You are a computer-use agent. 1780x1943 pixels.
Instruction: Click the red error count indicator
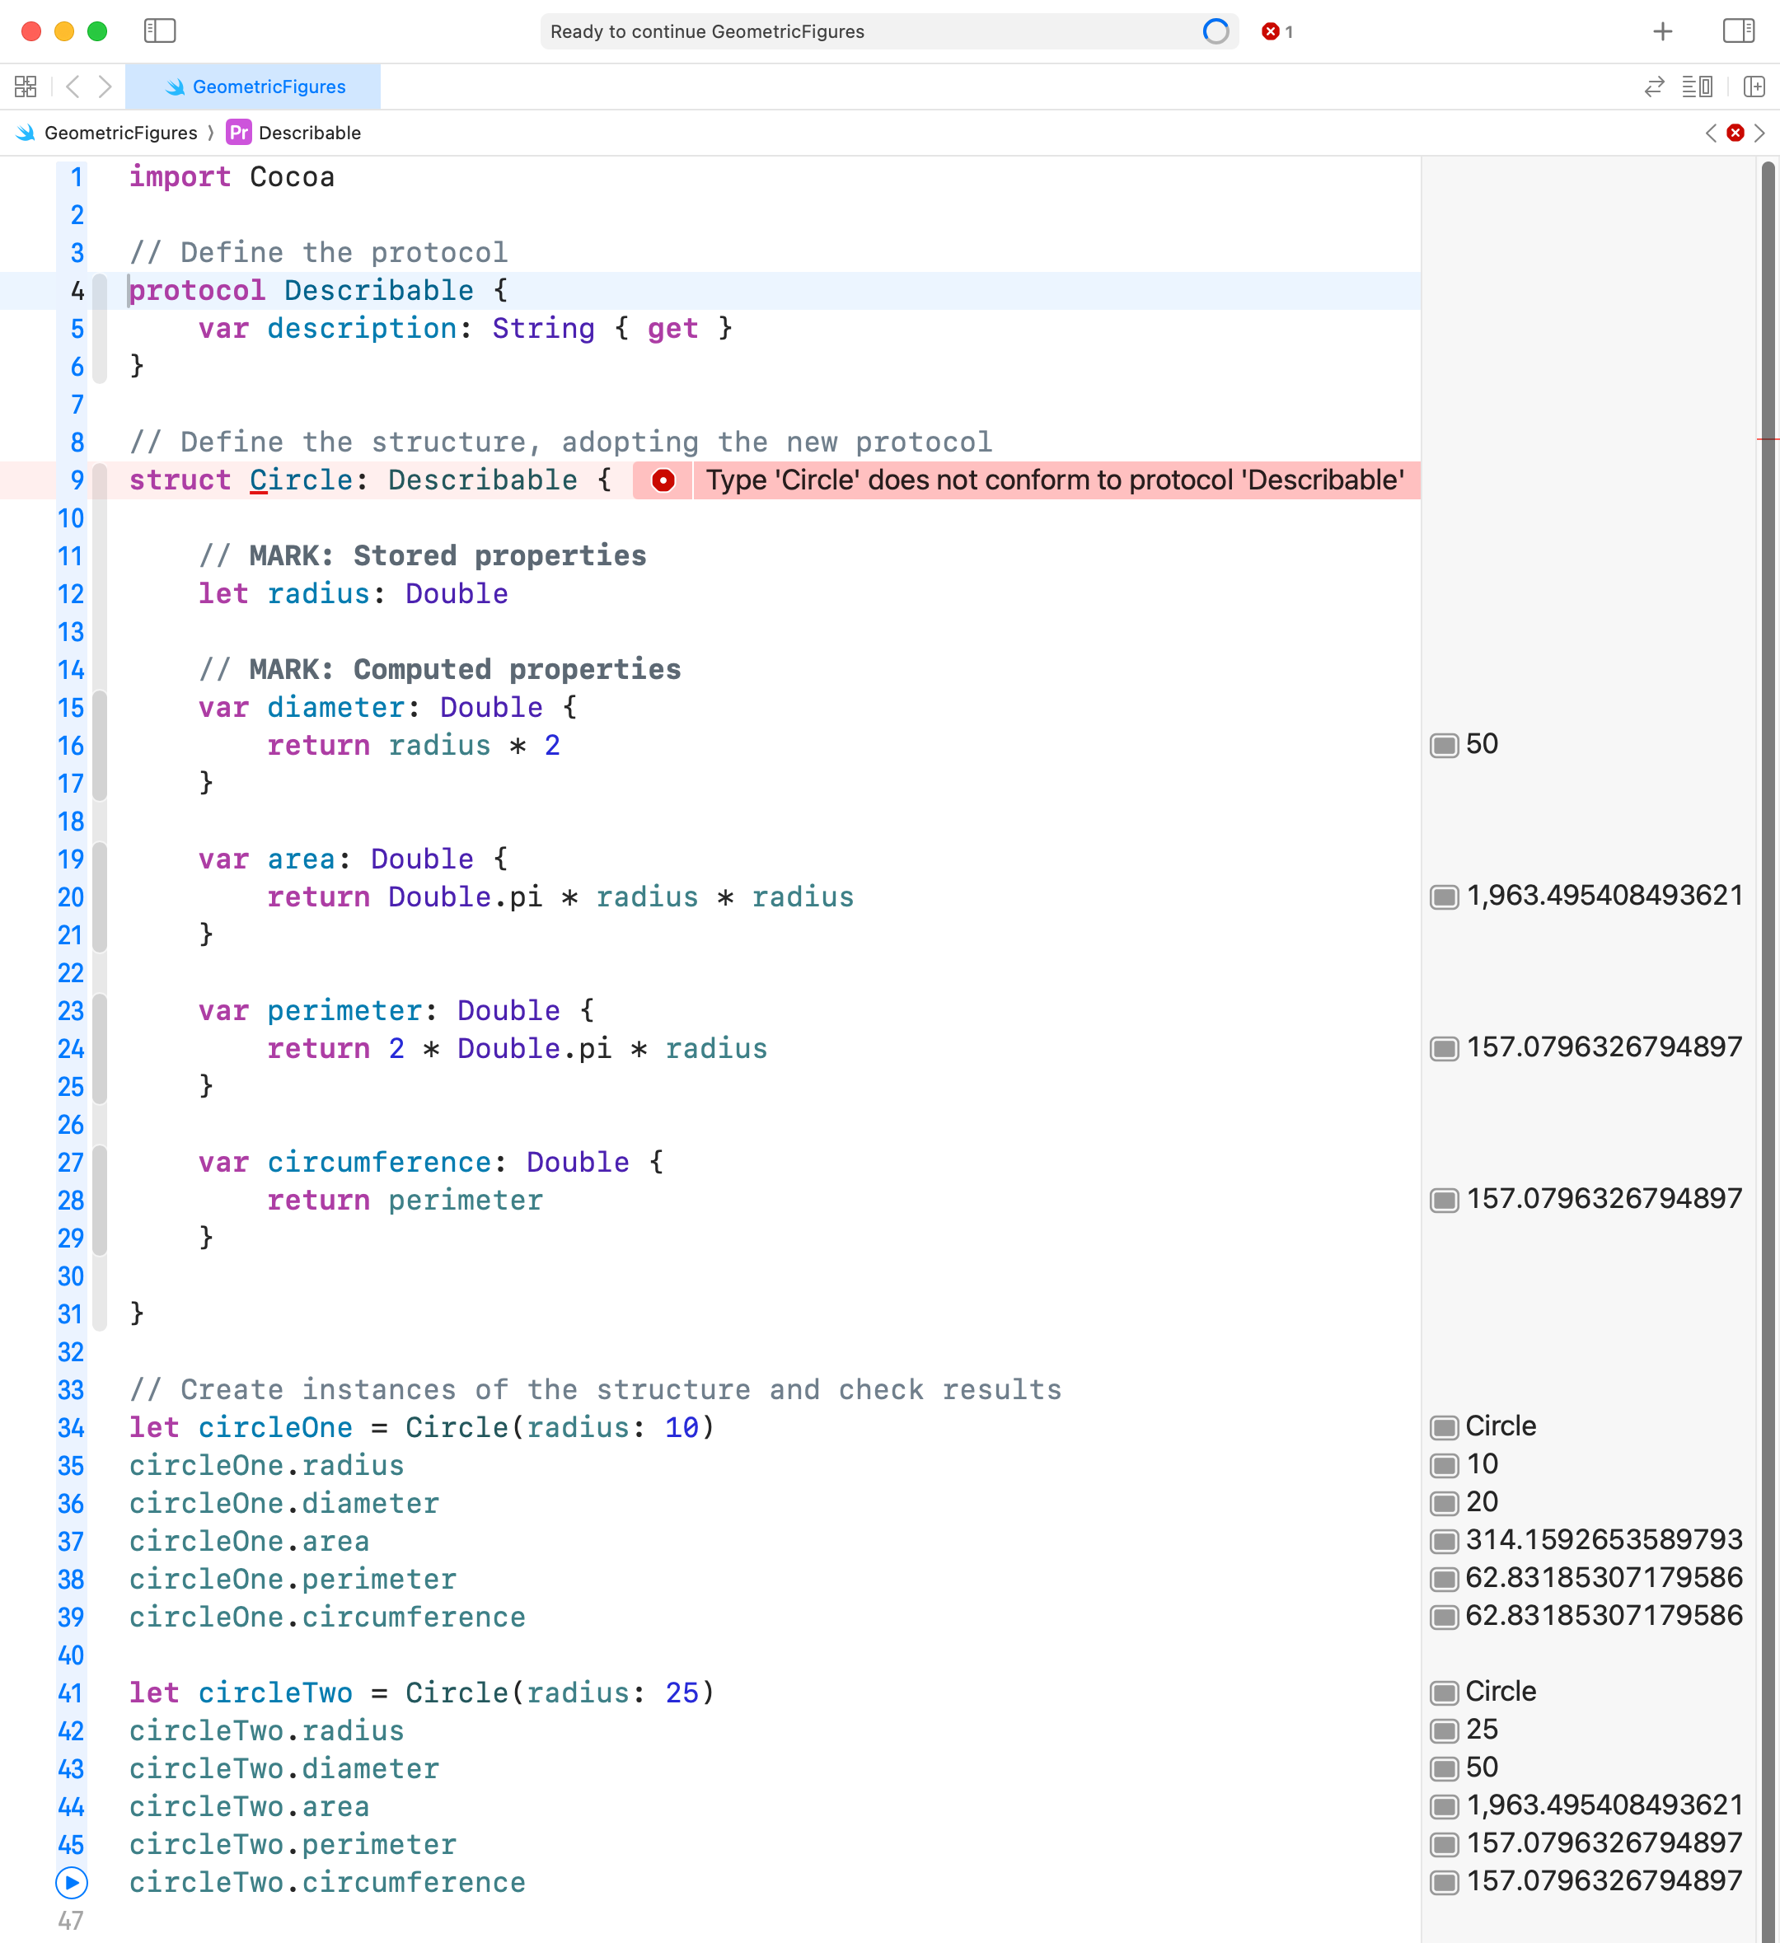1277,32
